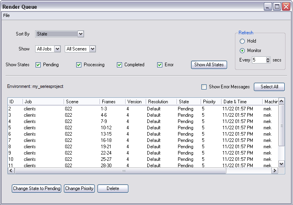Click the Delete button

coord(113,188)
